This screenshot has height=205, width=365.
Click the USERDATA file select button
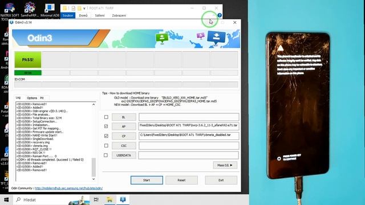pyautogui.click(x=124, y=155)
